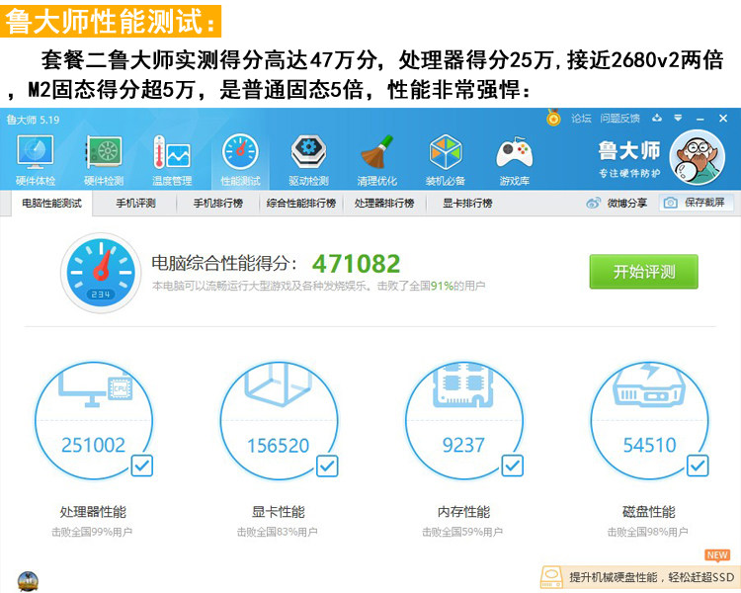Switch to 综合性能排行榜 tab
Viewport: 741px width, 593px height.
[301, 204]
